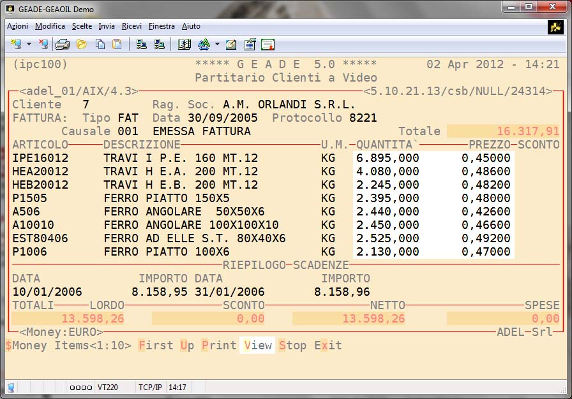Click the copy icon in toolbar
This screenshot has height=399, width=572.
[x=100, y=45]
